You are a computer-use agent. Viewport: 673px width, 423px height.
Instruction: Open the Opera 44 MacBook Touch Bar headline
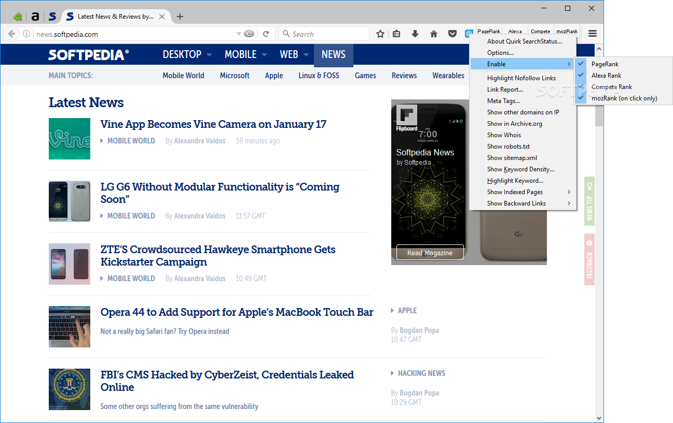[x=237, y=312]
